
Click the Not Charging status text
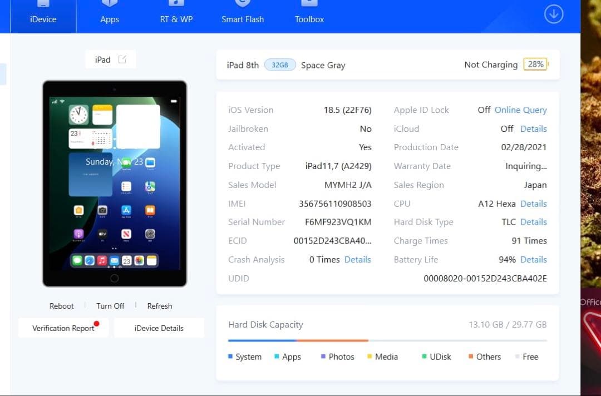pyautogui.click(x=491, y=65)
